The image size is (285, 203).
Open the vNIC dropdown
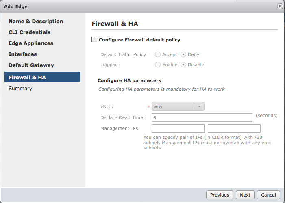pyautogui.click(x=178, y=106)
